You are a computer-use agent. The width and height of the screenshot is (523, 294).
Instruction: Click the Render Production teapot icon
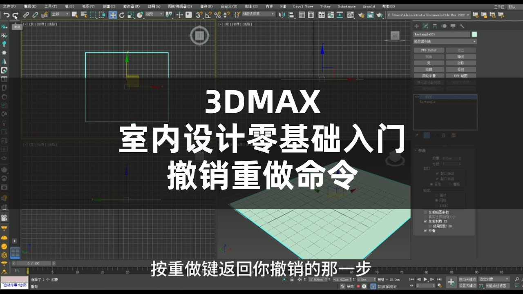pyautogui.click(x=380, y=15)
